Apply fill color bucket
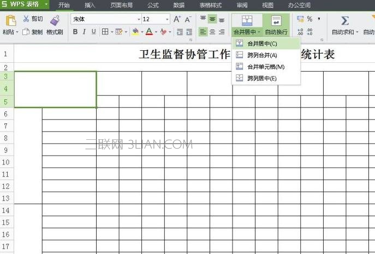 (x=135, y=32)
